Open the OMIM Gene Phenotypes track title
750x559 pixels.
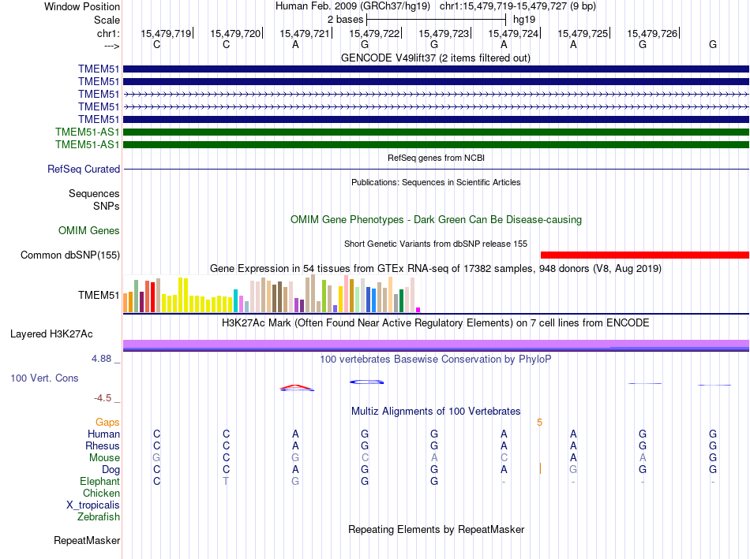pos(436,220)
